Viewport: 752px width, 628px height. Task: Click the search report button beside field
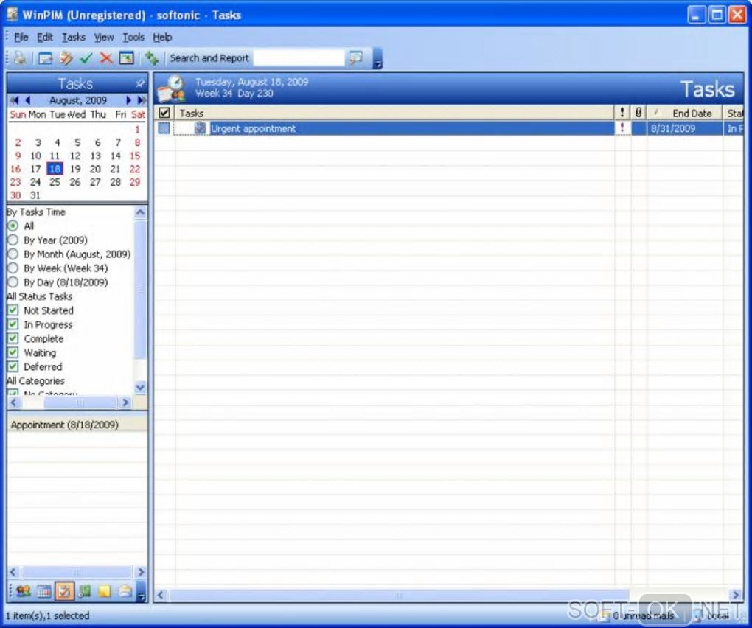(x=356, y=58)
